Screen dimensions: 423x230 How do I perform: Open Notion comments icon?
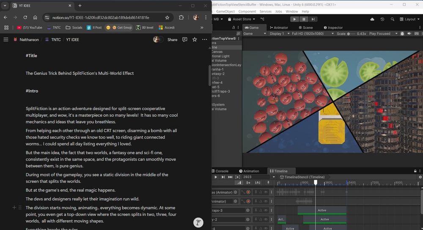185,40
